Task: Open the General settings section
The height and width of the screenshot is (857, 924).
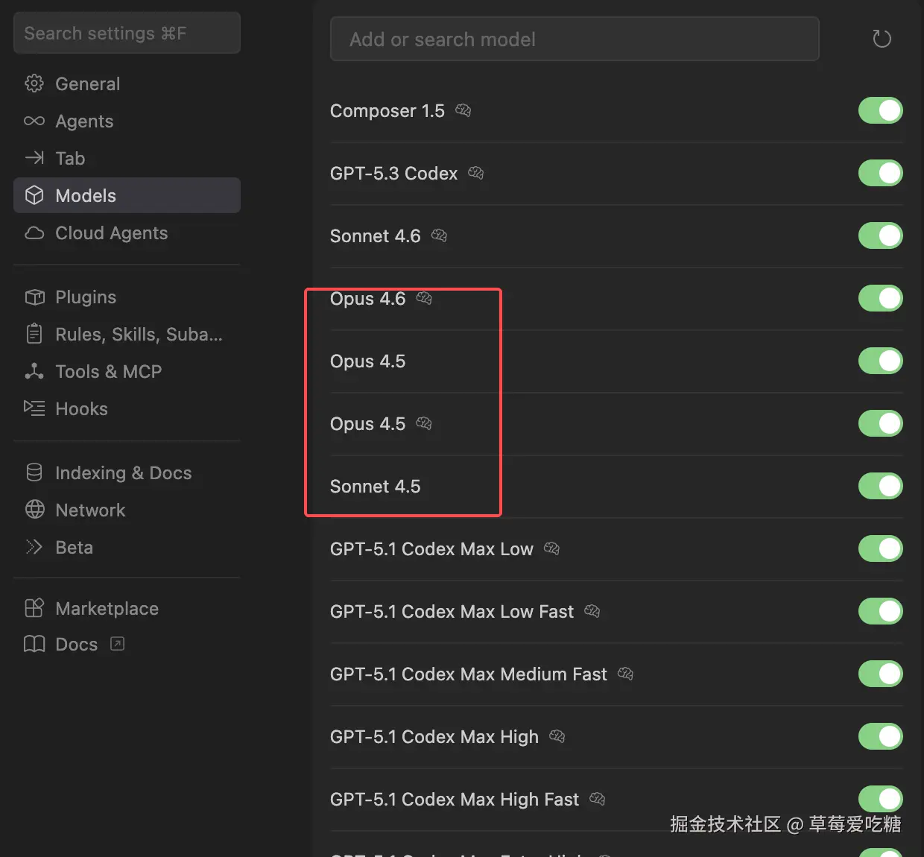Action: pos(127,83)
